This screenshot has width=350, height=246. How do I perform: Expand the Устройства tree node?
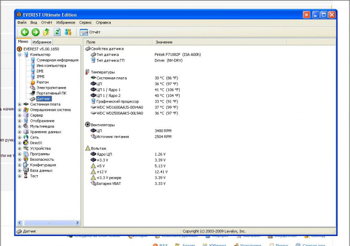(20, 149)
